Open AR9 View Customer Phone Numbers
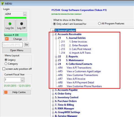 [80, 86]
